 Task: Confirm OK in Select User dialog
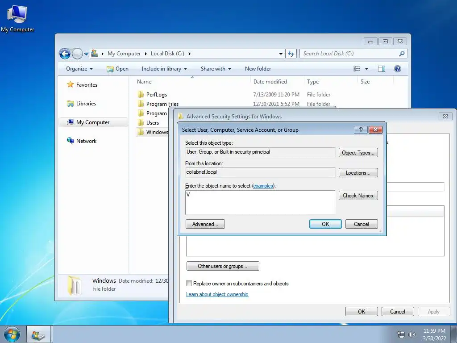(325, 224)
